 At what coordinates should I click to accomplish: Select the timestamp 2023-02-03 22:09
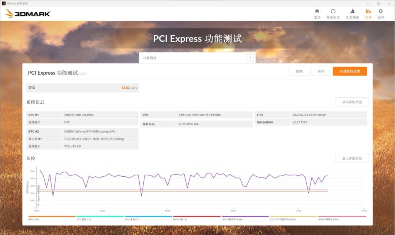tap(309, 115)
